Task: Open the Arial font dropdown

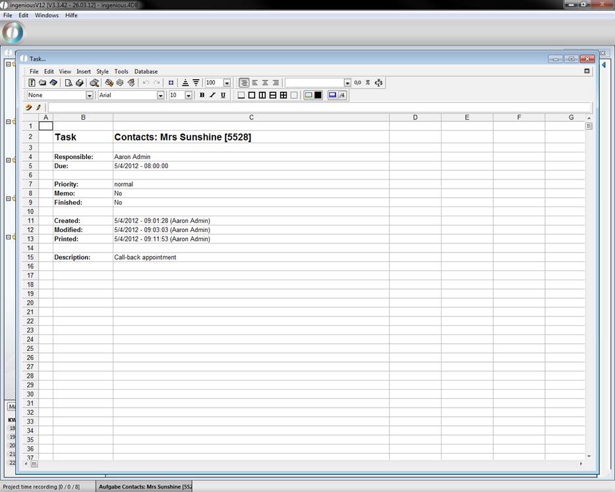Action: (160, 96)
